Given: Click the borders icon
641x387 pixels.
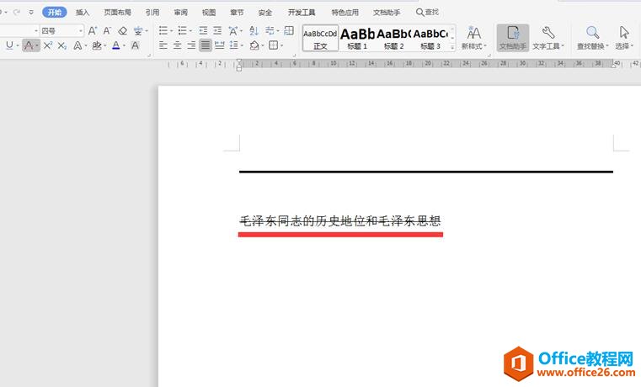Looking at the screenshot, I should [274, 45].
